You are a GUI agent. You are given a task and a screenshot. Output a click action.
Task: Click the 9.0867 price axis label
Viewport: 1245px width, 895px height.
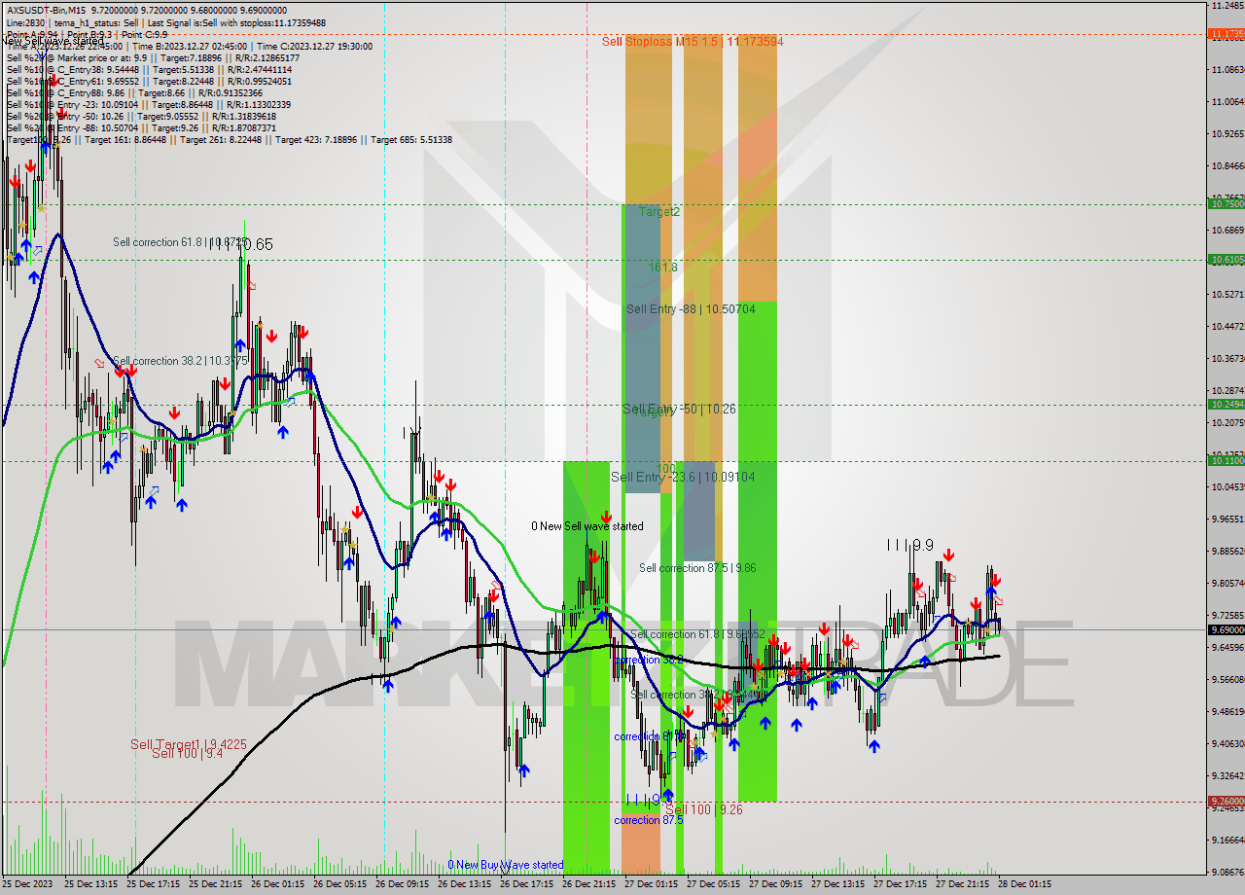coord(1227,872)
